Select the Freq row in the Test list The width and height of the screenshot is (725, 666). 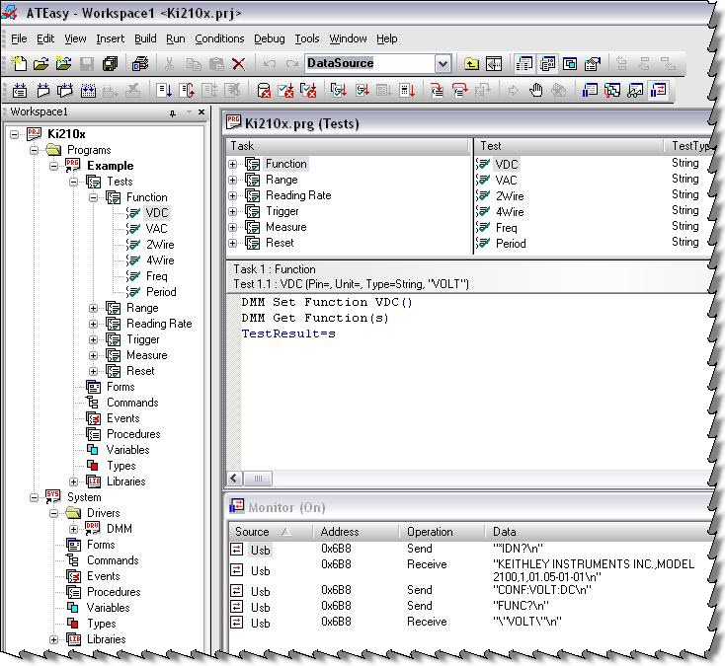click(x=507, y=228)
